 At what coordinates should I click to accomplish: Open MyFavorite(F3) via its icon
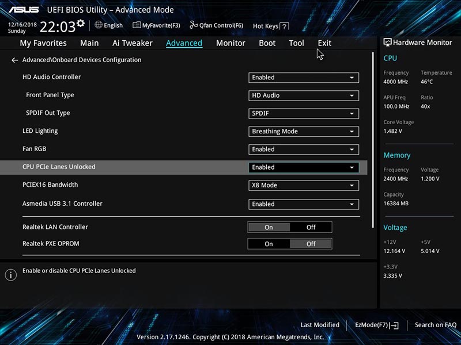tap(137, 25)
